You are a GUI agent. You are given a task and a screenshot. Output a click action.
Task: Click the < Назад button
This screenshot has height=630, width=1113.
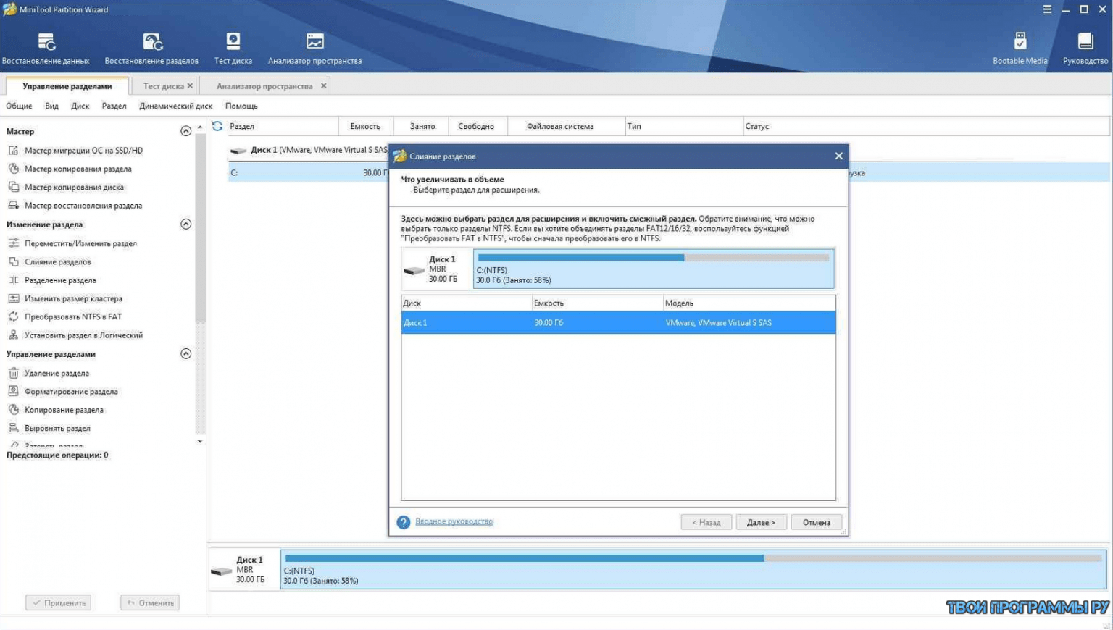click(x=706, y=522)
